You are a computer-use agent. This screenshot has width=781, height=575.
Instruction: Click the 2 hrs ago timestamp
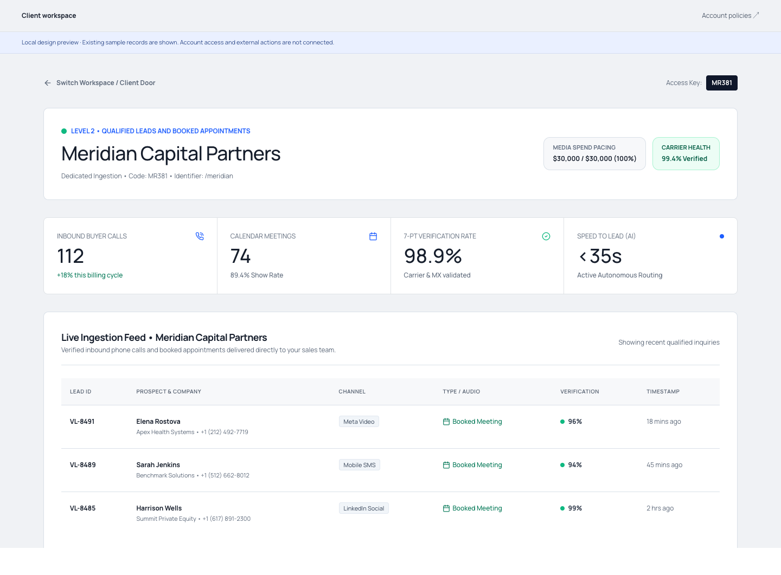coord(660,508)
